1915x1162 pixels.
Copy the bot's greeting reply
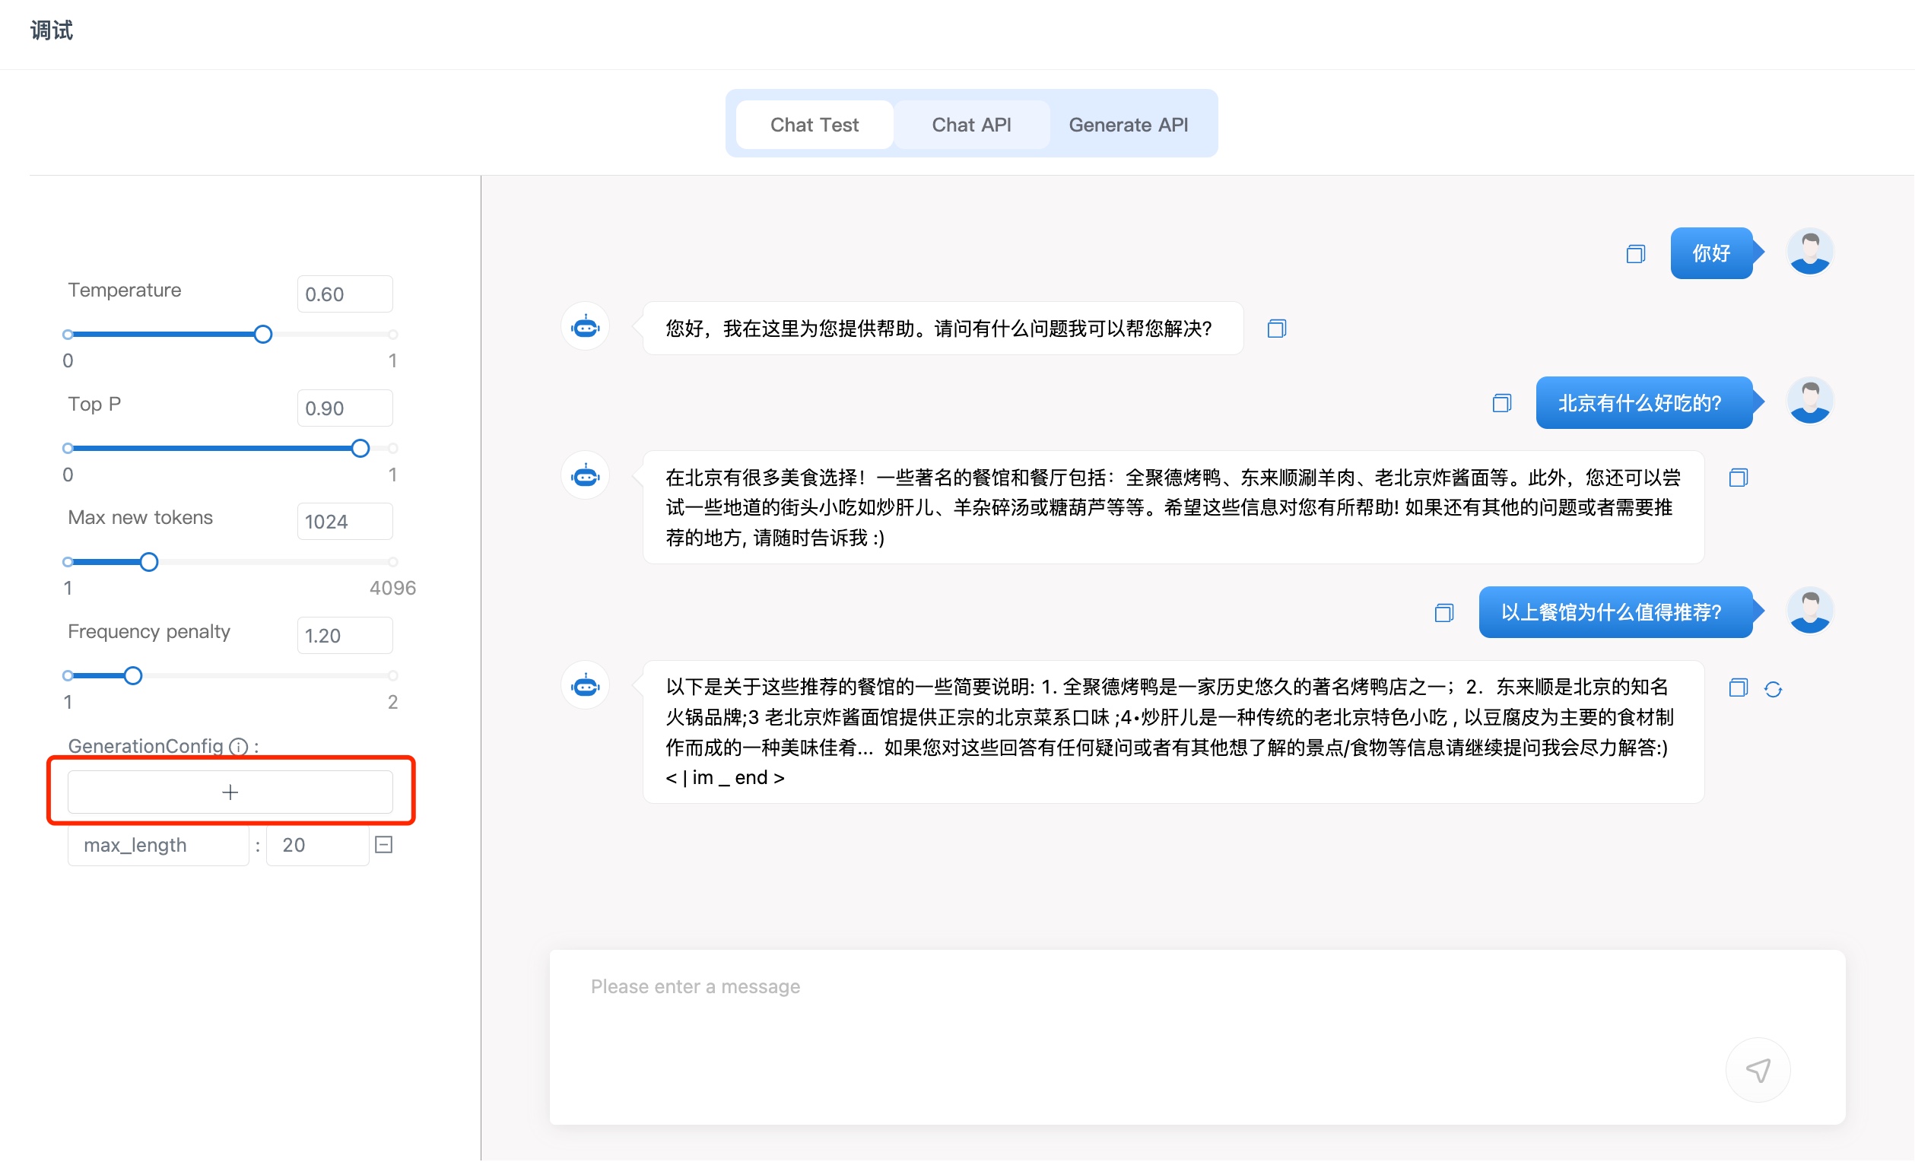point(1276,329)
